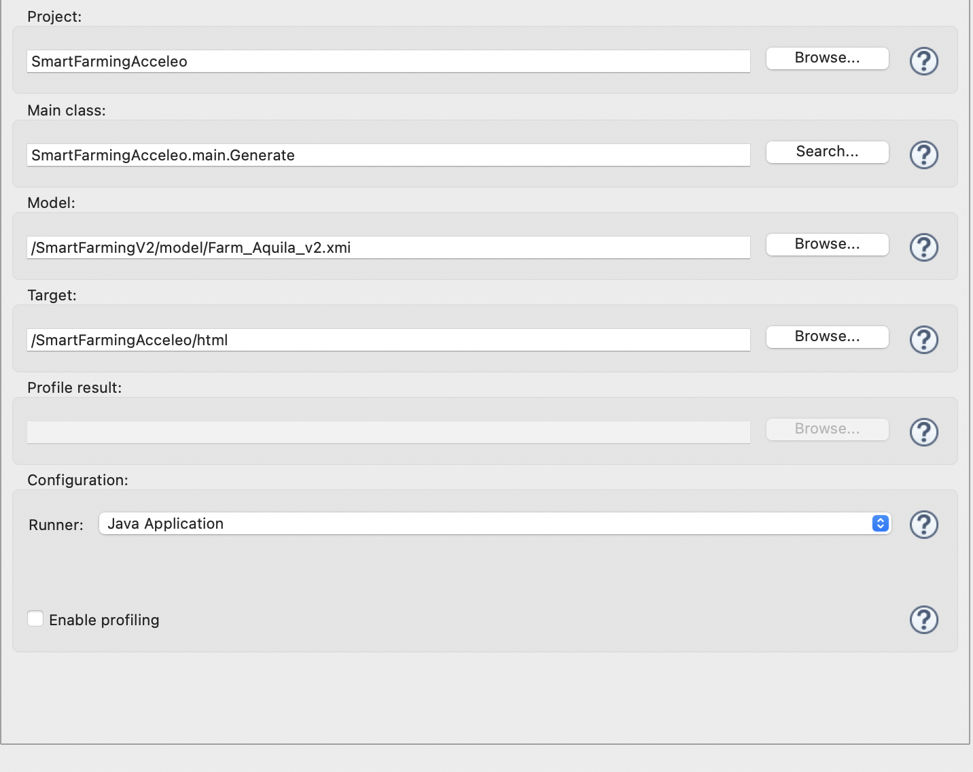Browse for a Target folder
The height and width of the screenshot is (772, 973).
[827, 336]
